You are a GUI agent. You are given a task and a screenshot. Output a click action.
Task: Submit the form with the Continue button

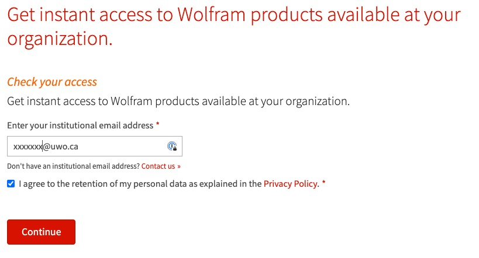[x=42, y=232]
